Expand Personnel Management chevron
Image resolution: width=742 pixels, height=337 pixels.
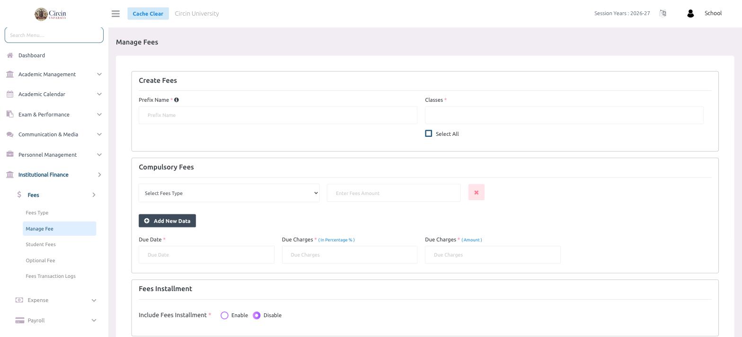click(x=99, y=155)
